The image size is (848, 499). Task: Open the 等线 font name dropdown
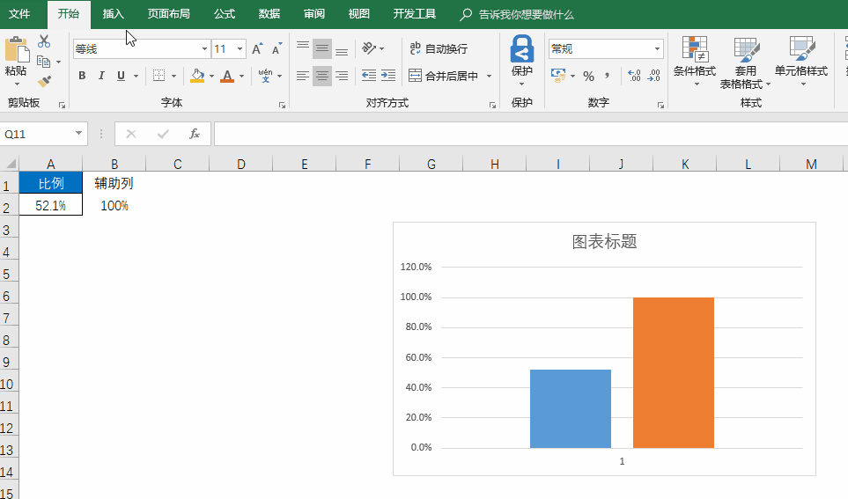[204, 49]
